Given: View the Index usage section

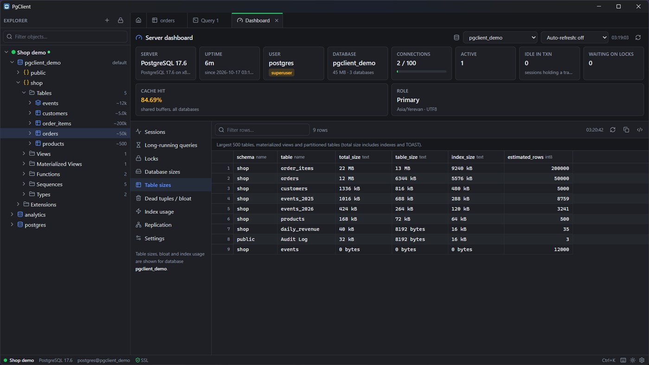Looking at the screenshot, I should [171, 211].
